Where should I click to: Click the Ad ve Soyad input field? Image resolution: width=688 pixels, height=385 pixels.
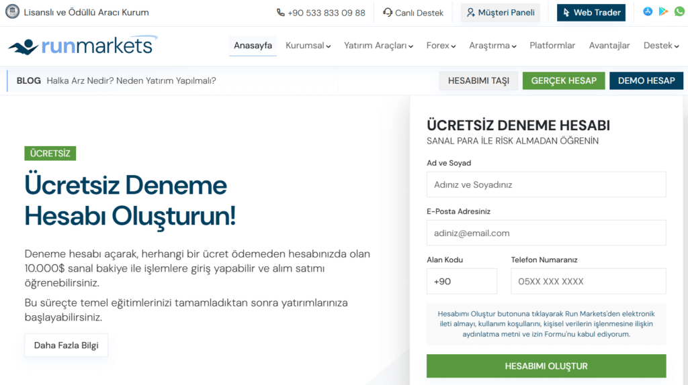pos(546,184)
